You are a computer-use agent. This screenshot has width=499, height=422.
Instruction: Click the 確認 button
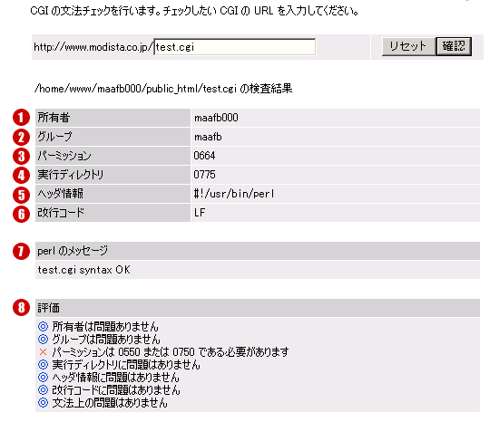pos(454,46)
